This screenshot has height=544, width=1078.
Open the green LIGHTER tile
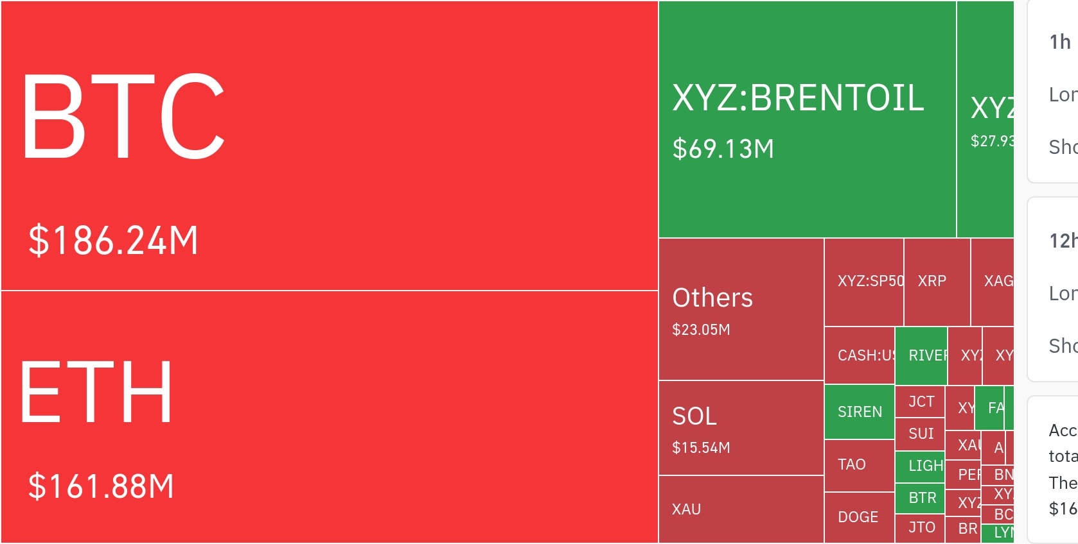(920, 466)
